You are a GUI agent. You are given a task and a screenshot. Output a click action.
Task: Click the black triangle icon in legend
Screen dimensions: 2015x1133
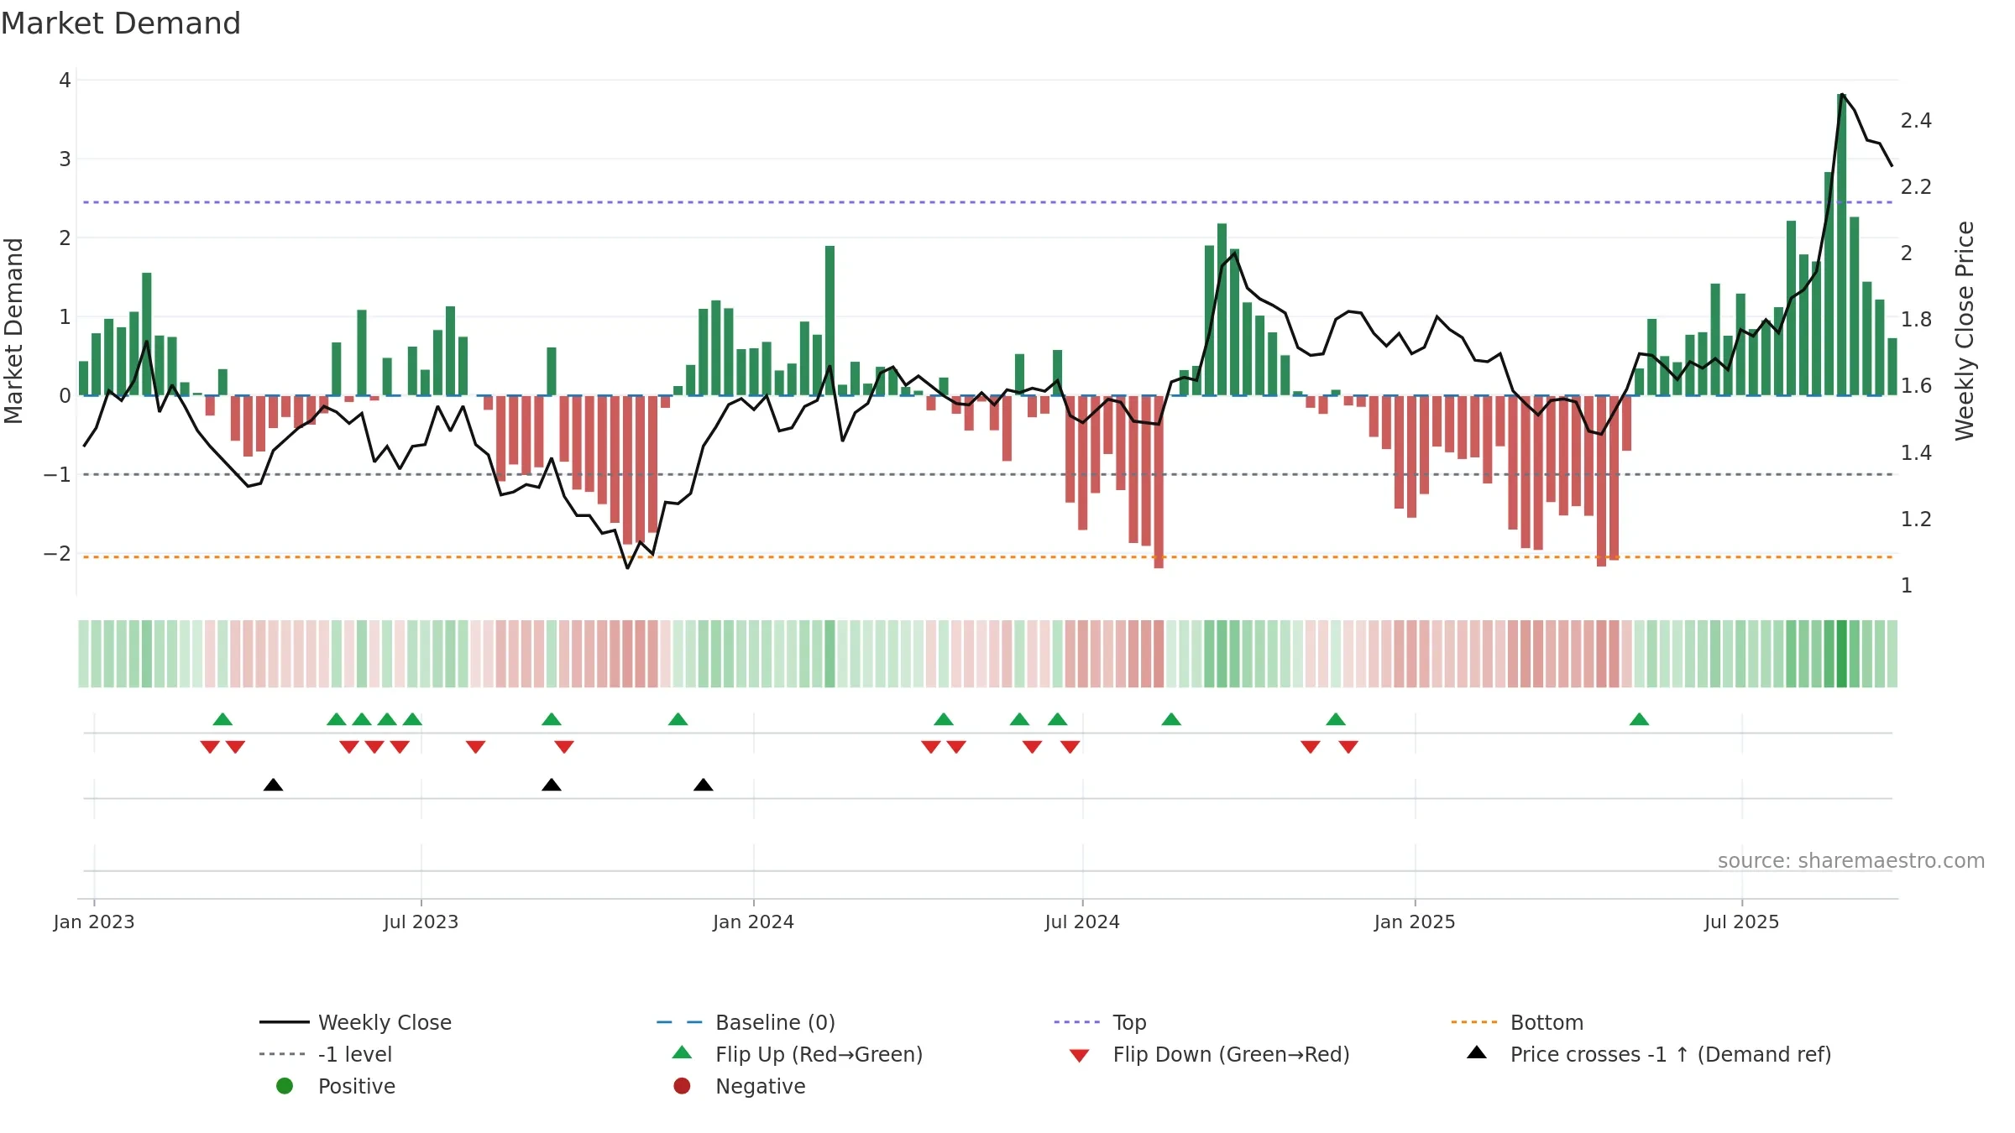click(x=1476, y=1052)
